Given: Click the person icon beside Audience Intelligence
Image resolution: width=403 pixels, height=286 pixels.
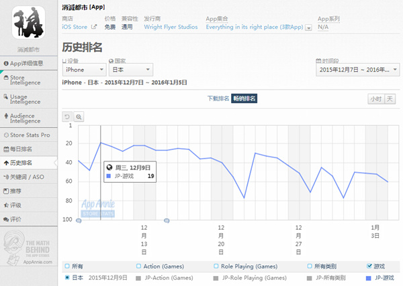Looking at the screenshot, I should (x=6, y=116).
